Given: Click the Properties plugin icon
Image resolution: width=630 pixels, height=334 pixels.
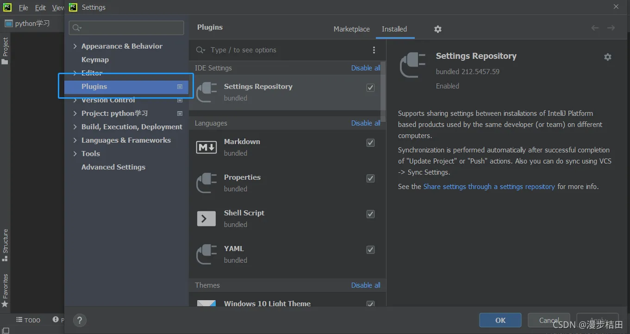Looking at the screenshot, I should point(206,183).
